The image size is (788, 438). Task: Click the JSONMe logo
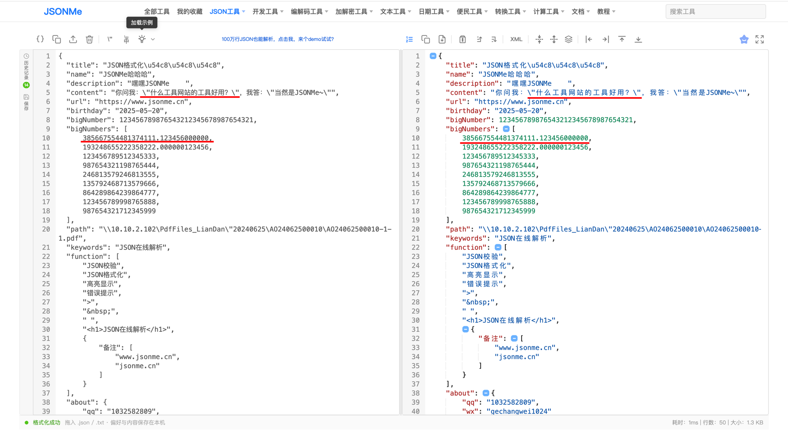coord(62,11)
